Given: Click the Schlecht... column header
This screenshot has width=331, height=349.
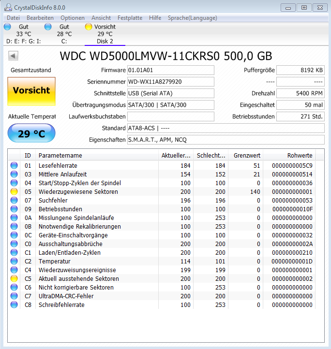Looking at the screenshot, I should (x=211, y=155).
